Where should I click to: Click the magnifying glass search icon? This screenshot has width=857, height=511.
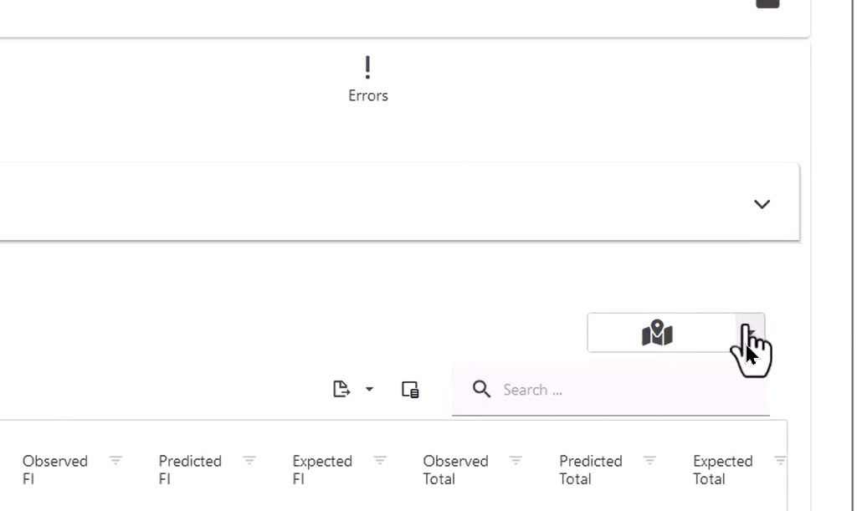pos(481,389)
